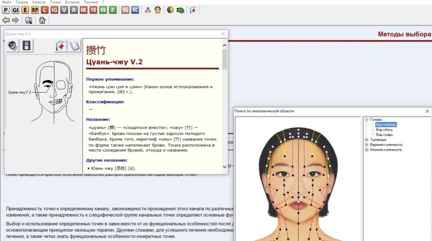This screenshot has height=241, width=432.
Task: Open the green VB channel icon
Action: pos(103,10)
